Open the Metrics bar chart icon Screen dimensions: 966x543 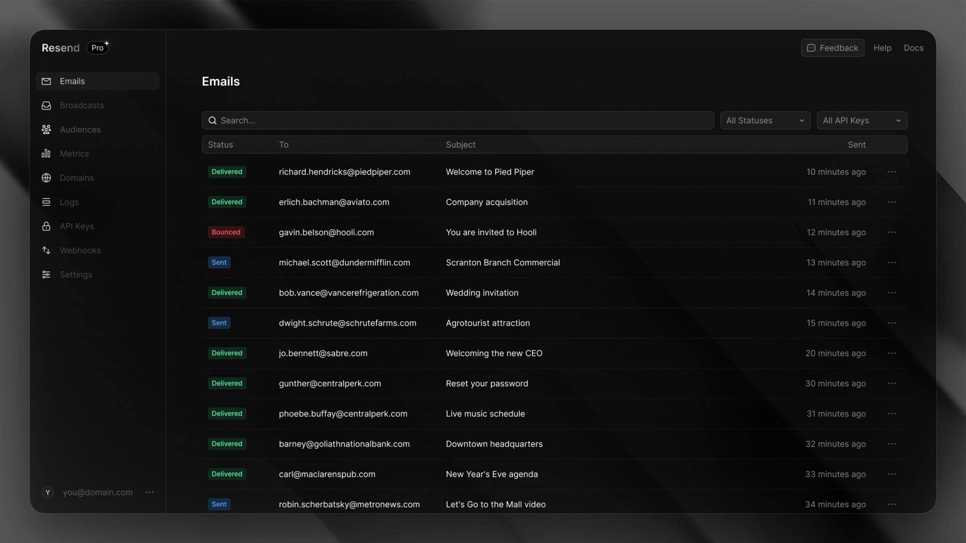46,153
